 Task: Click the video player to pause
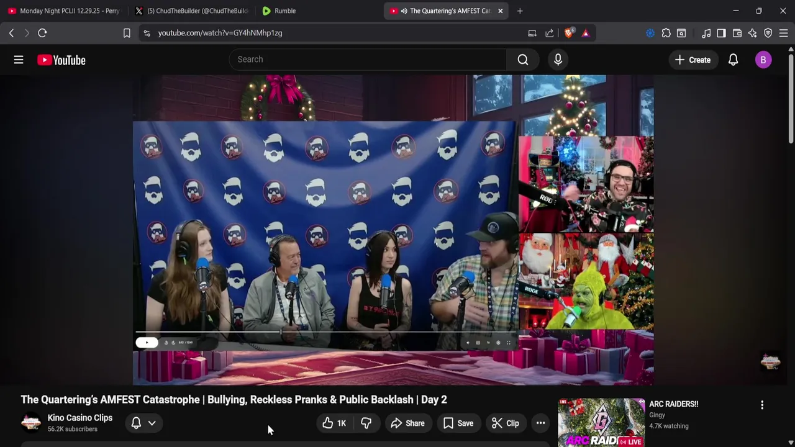click(393, 230)
